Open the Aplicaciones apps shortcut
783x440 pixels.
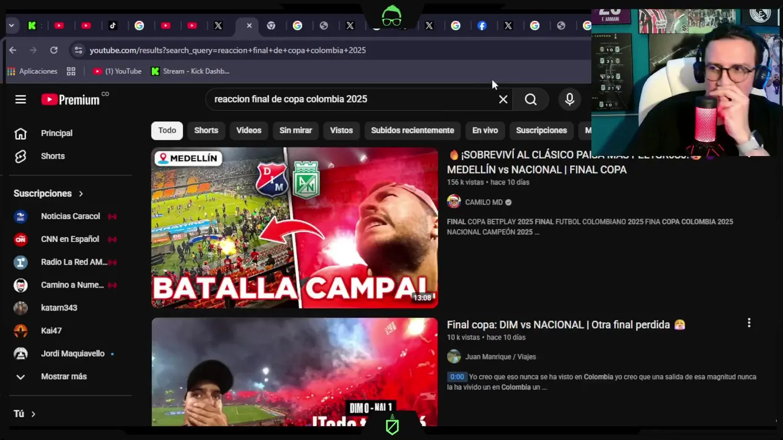tap(32, 71)
